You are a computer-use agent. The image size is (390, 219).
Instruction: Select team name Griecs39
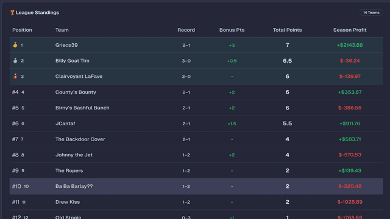point(66,45)
